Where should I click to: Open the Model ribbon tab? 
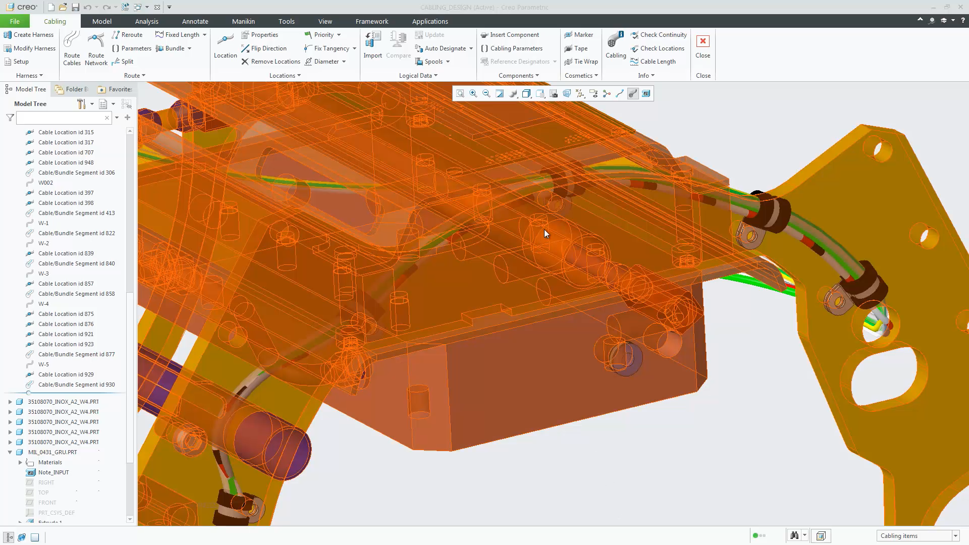[x=102, y=21]
